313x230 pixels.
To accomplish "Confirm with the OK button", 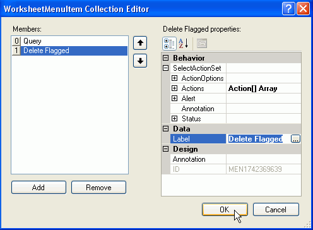I will 225,210.
